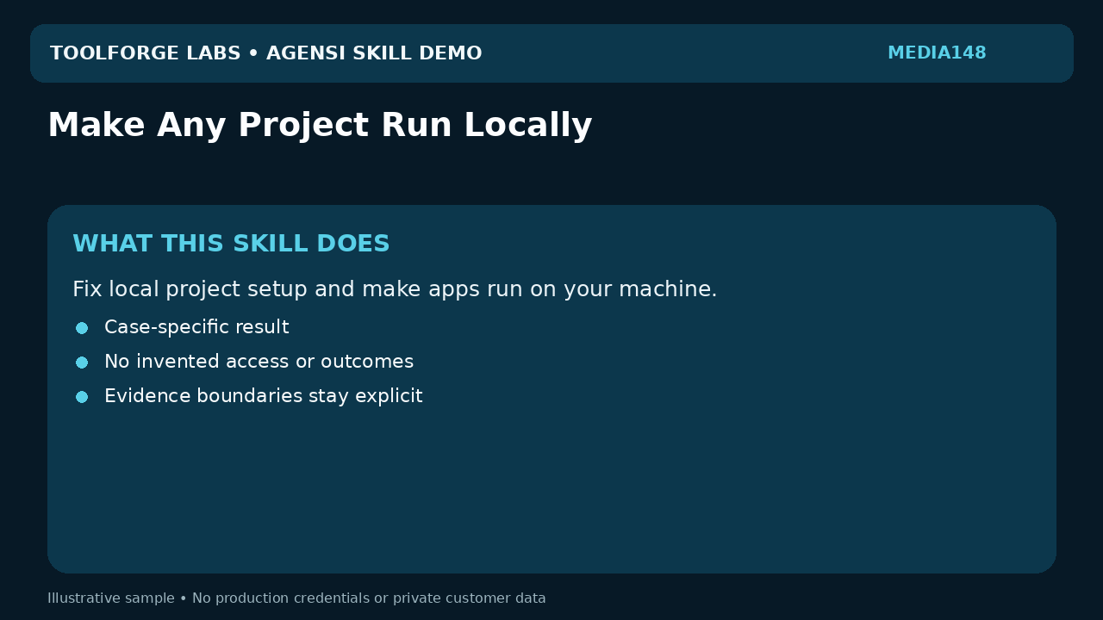Image resolution: width=1103 pixels, height=620 pixels.
Task: Click the "No invented access or outcomes" bullet text
Action: point(259,362)
